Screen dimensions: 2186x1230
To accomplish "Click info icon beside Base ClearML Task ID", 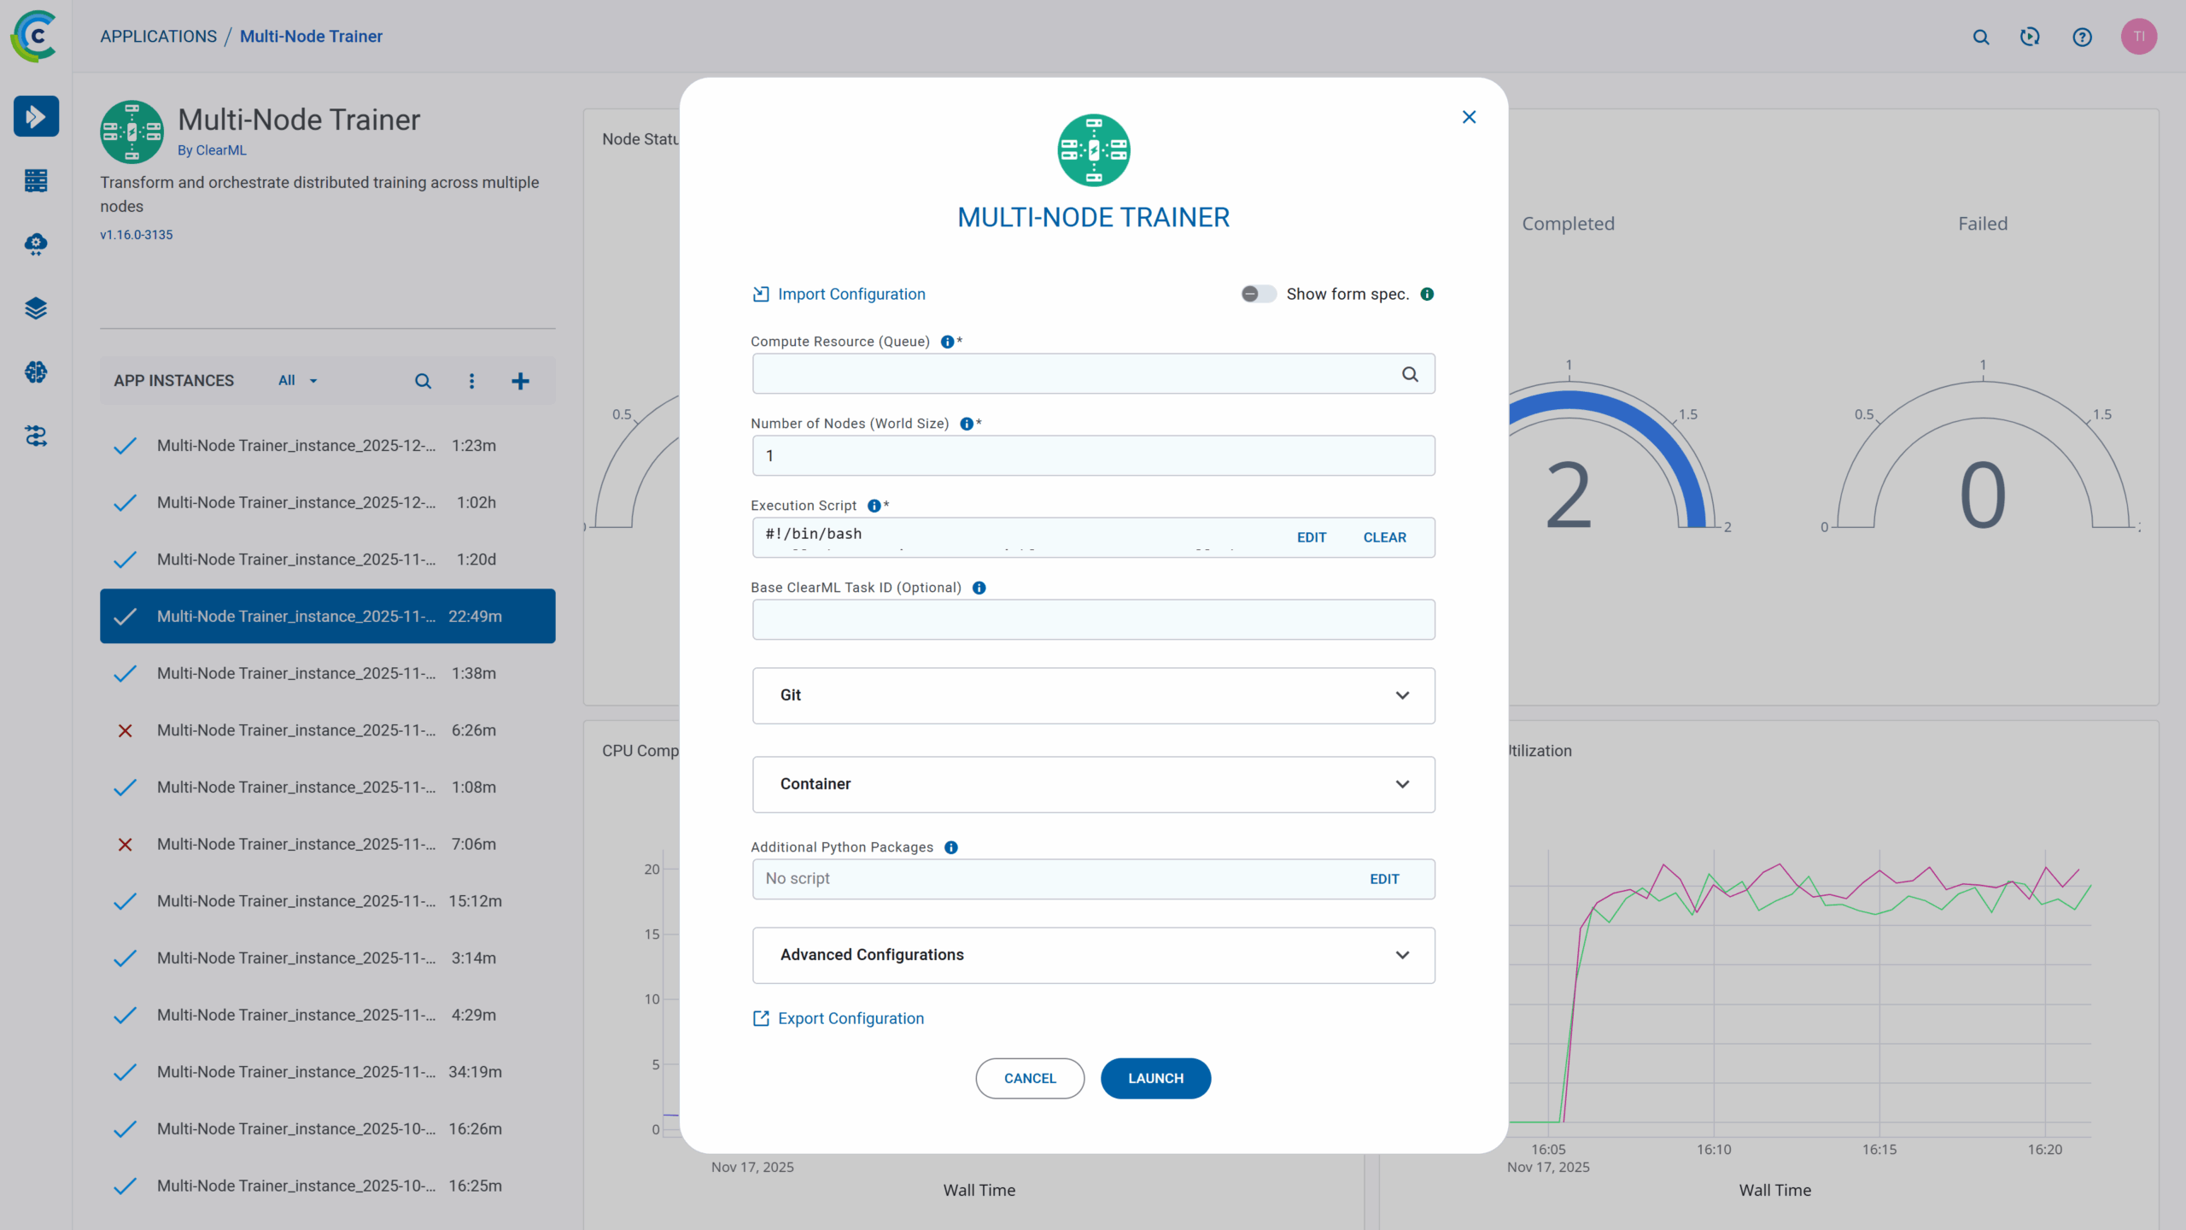I will pos(979,588).
